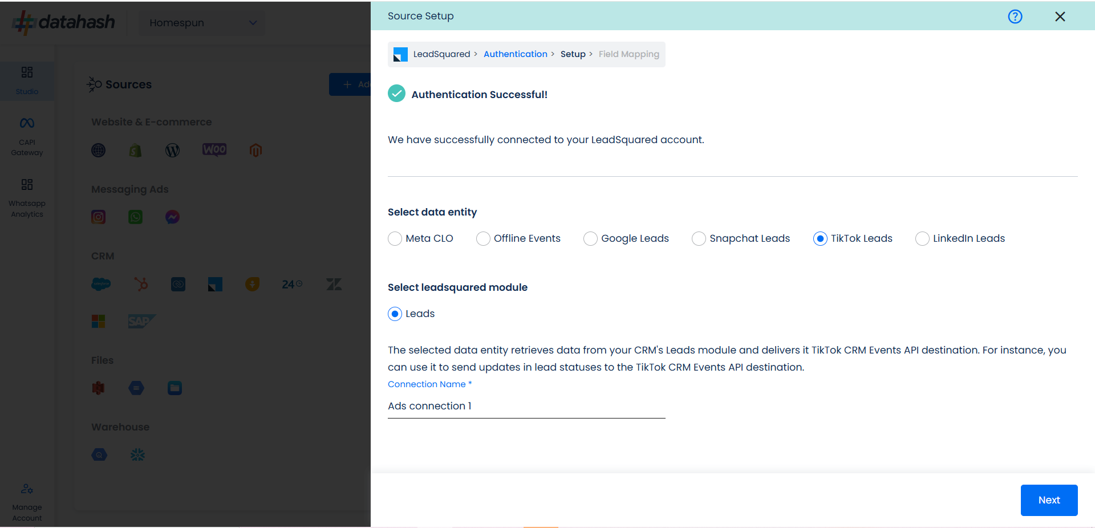The height and width of the screenshot is (528, 1095).
Task: Select the Instagram messaging source icon
Action: [x=99, y=217]
